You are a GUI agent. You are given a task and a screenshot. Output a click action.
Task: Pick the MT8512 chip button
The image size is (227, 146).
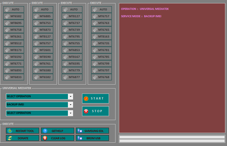[x=14, y=43]
